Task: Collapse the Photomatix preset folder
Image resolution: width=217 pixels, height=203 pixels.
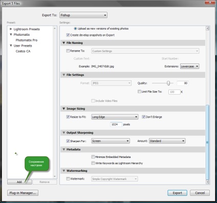Action: [11, 35]
